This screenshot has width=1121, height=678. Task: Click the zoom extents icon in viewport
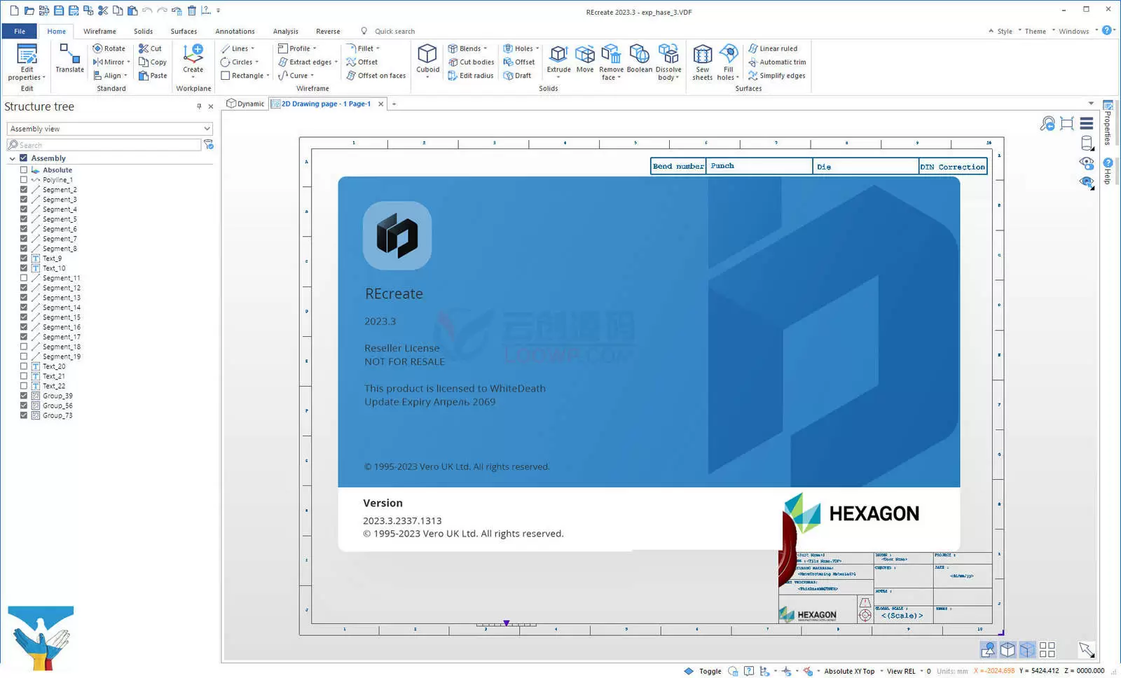[1067, 123]
